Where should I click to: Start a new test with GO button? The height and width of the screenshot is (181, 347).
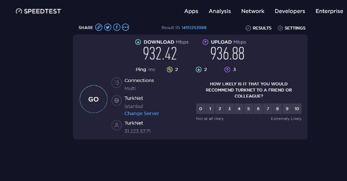click(93, 99)
